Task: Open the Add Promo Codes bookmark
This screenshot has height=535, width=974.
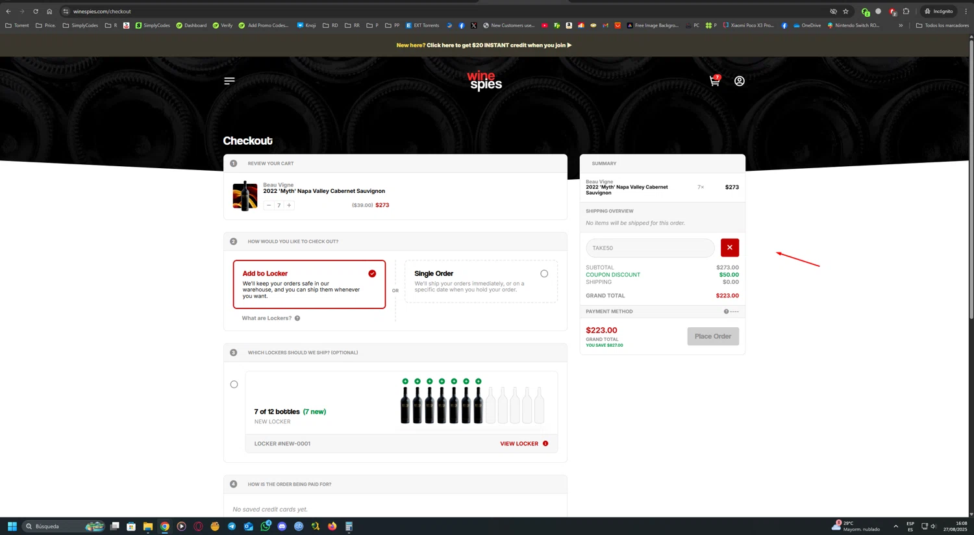Action: tap(264, 25)
